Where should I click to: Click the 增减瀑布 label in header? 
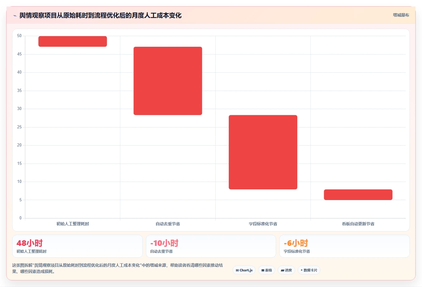[x=401, y=15]
